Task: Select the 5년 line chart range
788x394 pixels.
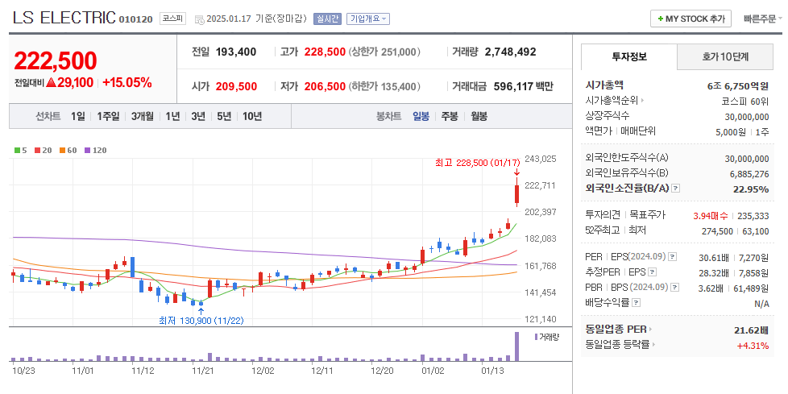Action: point(224,117)
